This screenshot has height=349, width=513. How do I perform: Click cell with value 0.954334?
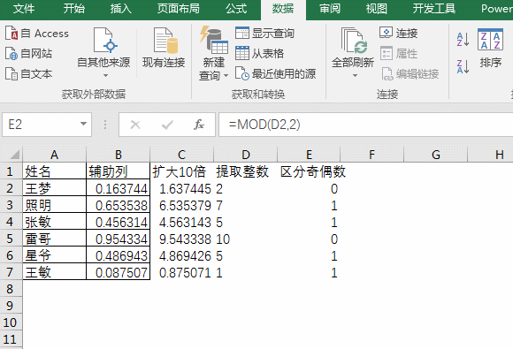click(119, 239)
